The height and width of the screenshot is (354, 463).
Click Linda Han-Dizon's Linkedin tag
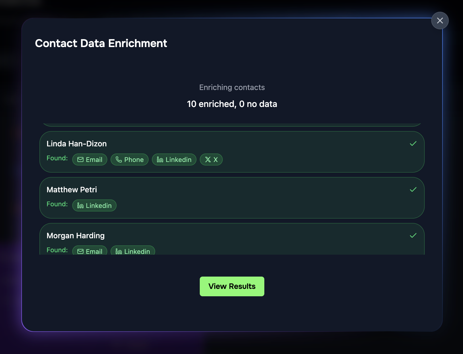(174, 159)
